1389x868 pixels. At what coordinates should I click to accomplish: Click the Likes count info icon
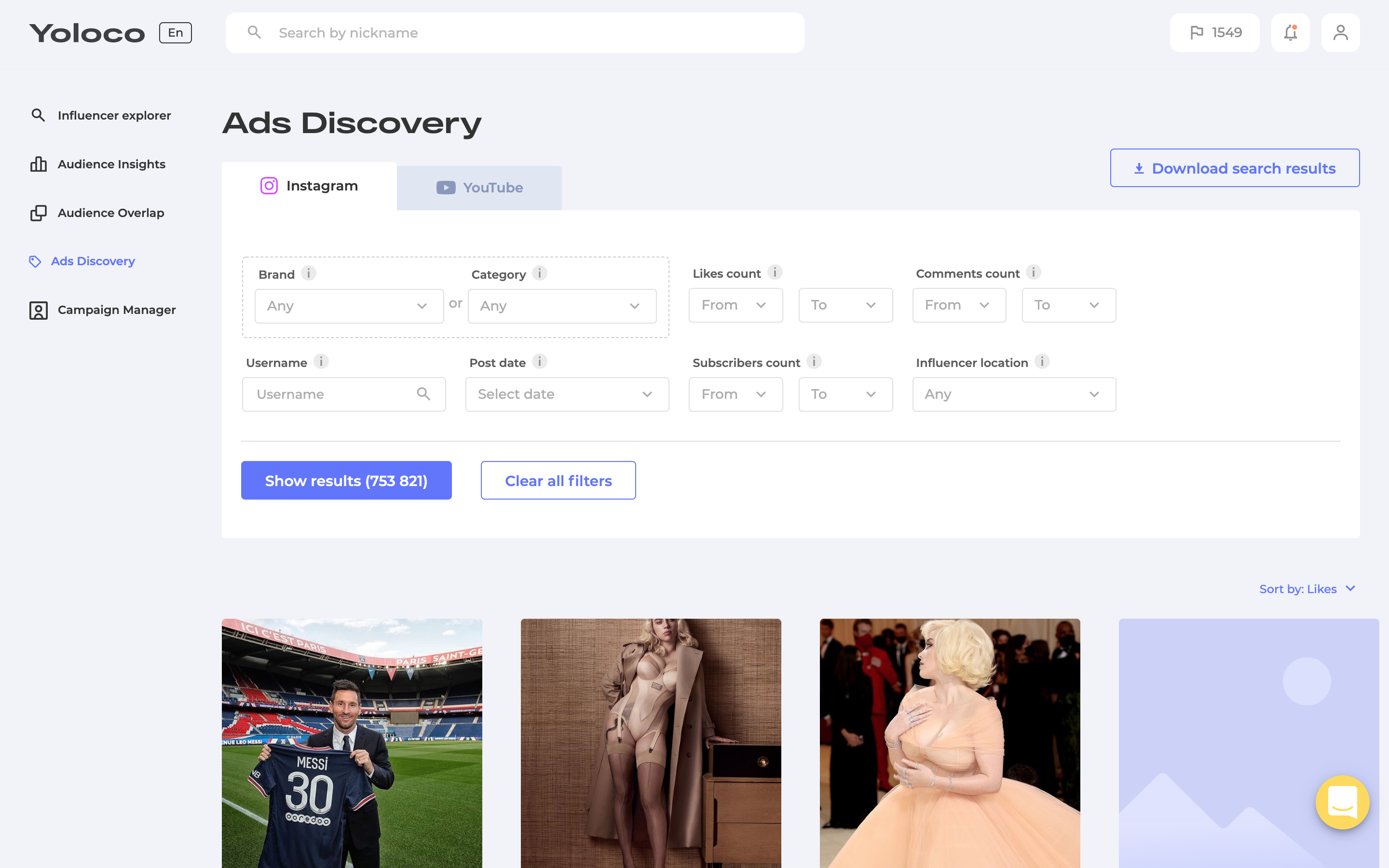pyautogui.click(x=774, y=272)
